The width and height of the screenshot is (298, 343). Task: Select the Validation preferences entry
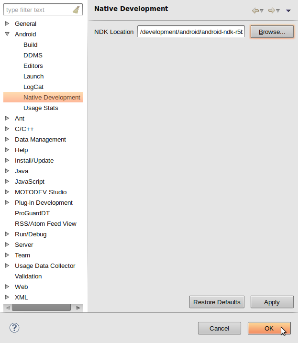click(28, 277)
